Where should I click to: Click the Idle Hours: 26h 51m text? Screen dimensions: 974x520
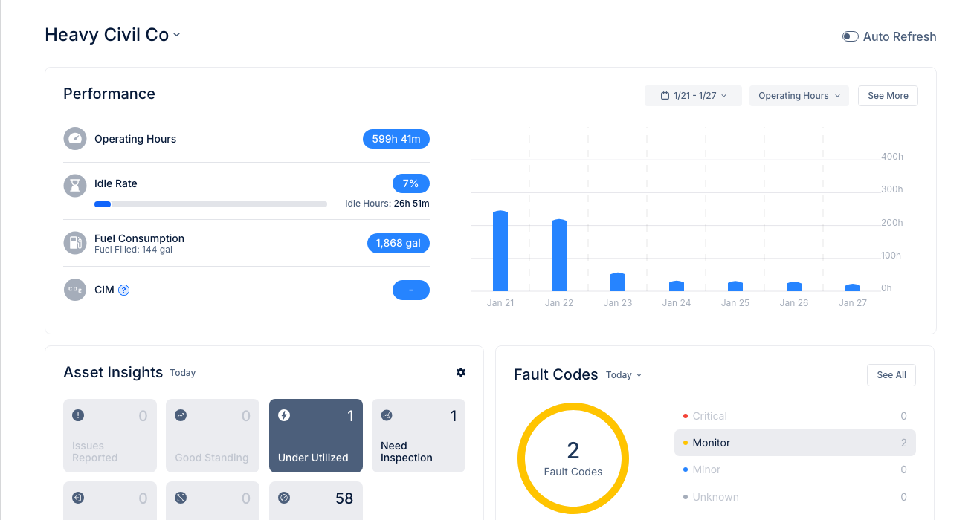[387, 204]
